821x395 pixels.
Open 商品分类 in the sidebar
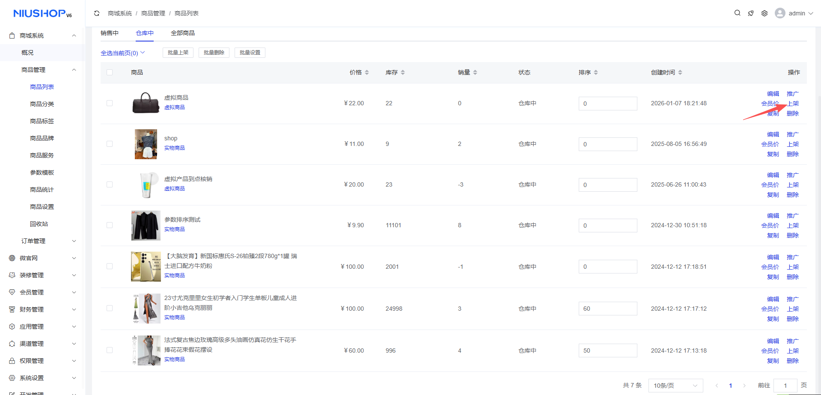tap(42, 104)
